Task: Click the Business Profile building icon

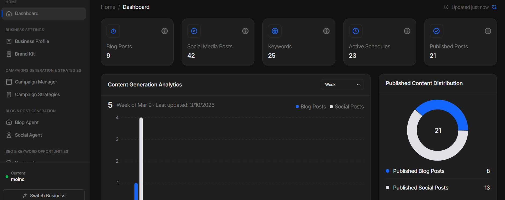Action: pyautogui.click(x=9, y=41)
